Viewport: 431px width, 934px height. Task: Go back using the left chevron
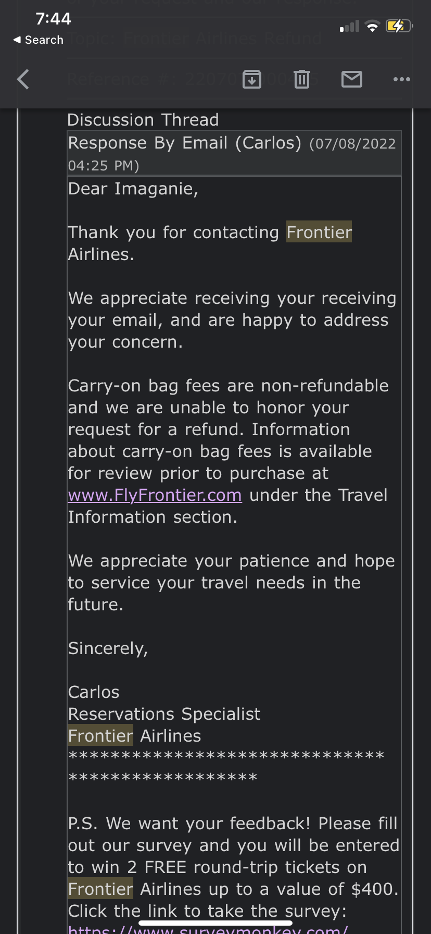23,79
